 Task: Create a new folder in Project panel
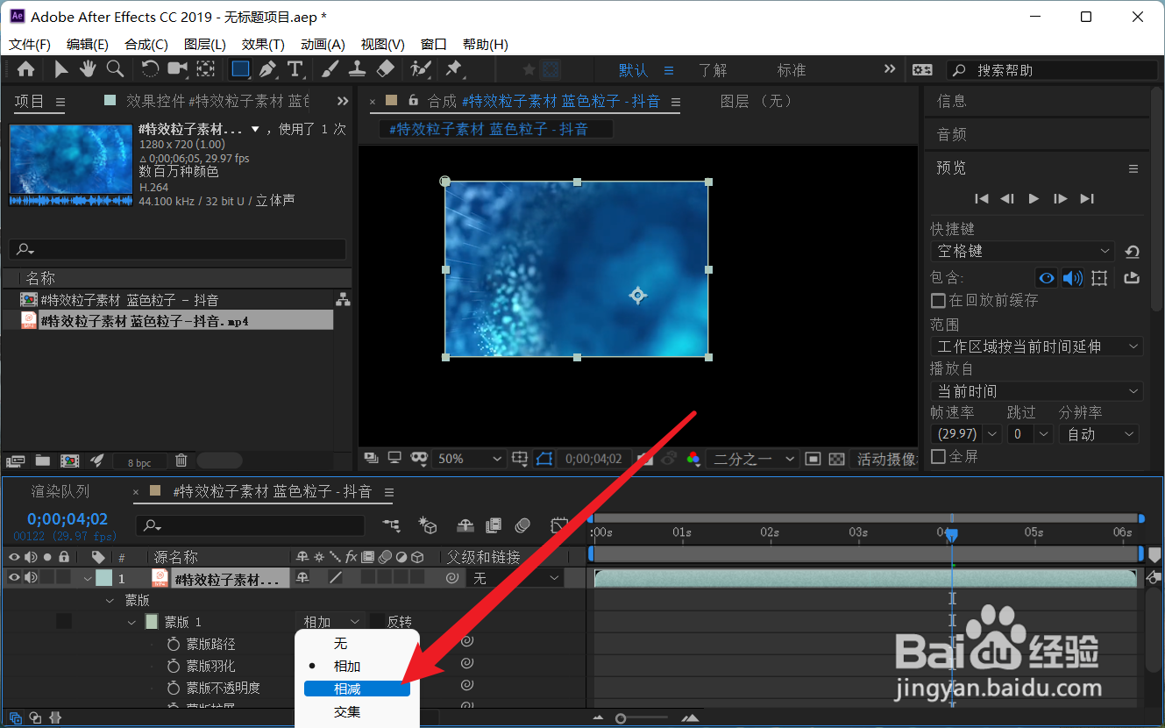pos(42,460)
